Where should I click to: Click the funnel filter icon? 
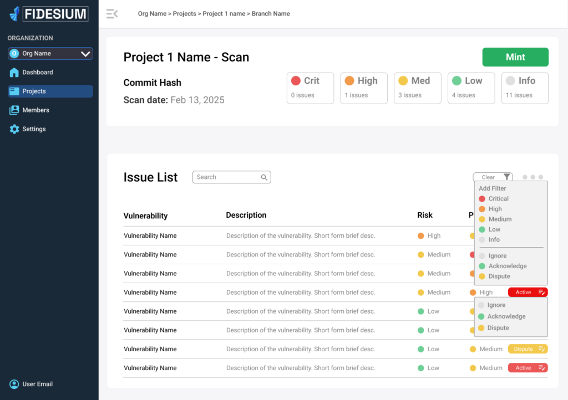[507, 177]
